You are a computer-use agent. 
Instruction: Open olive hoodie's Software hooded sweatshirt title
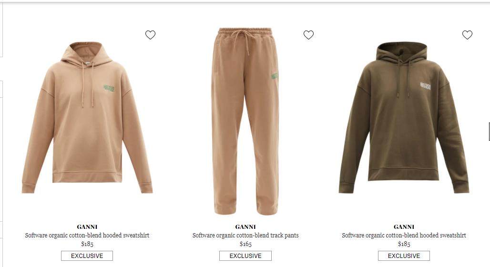tap(404, 236)
